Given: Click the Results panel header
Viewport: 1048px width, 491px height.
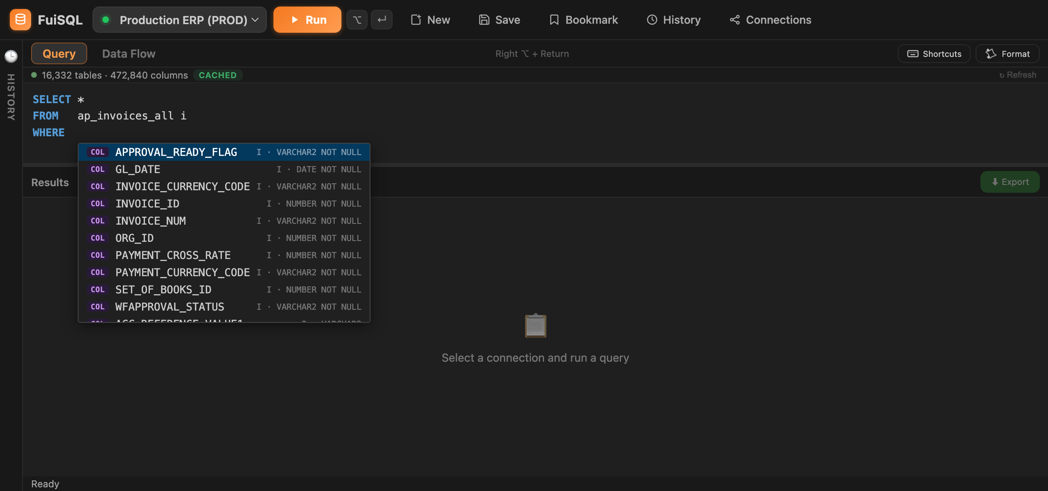Looking at the screenshot, I should (x=50, y=182).
